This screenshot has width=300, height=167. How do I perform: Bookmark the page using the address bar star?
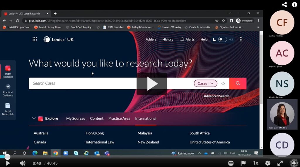(223, 21)
